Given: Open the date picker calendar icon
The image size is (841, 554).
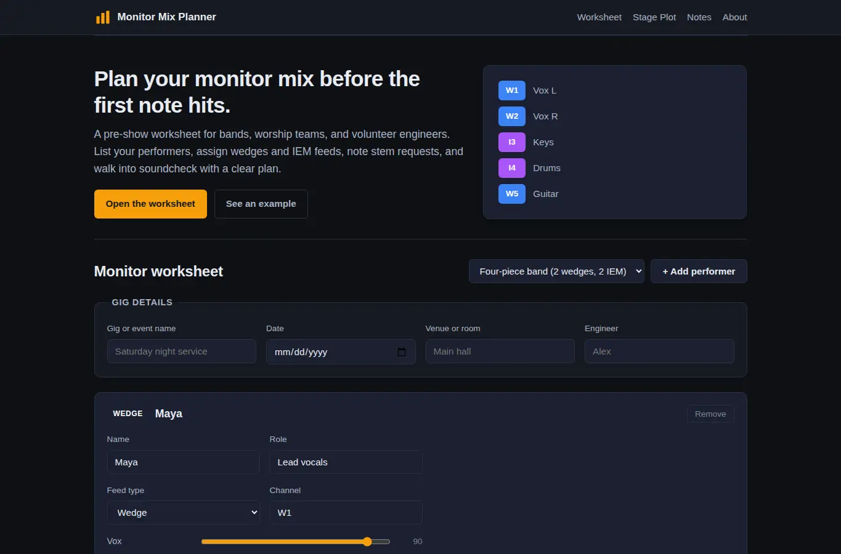Looking at the screenshot, I should coord(402,352).
